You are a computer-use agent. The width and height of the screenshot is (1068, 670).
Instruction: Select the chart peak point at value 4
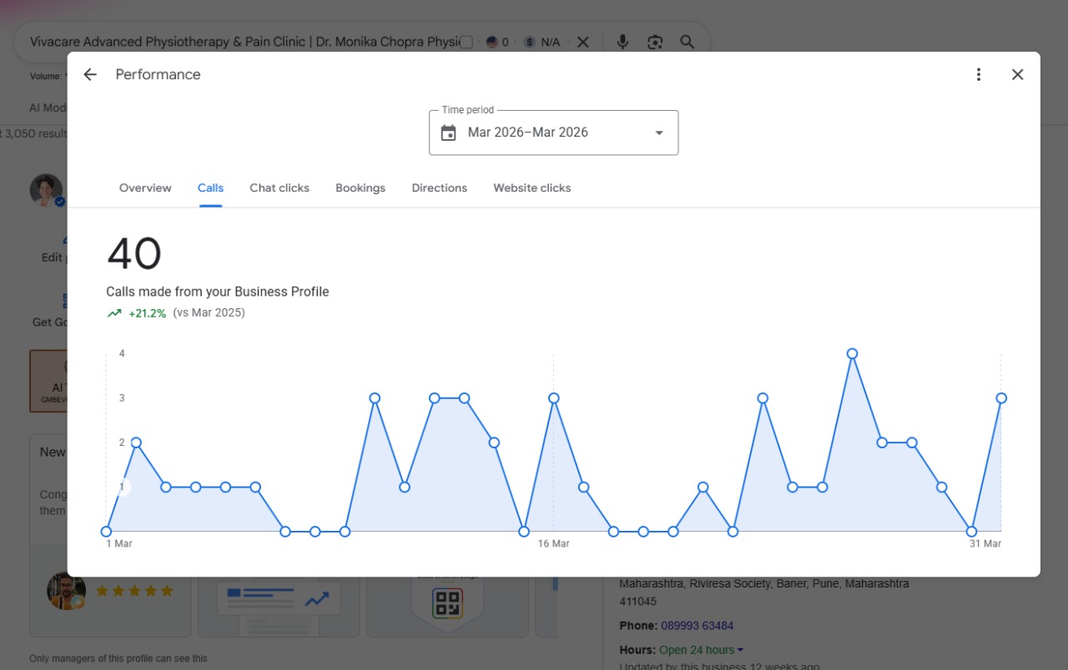[852, 353]
